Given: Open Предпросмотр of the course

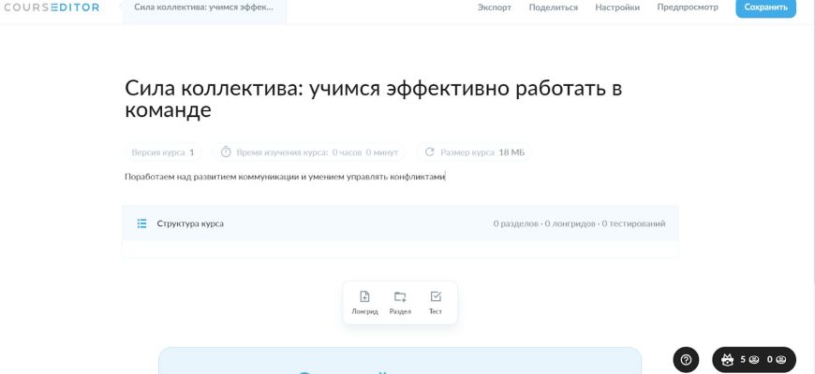Looking at the screenshot, I should click(x=688, y=7).
